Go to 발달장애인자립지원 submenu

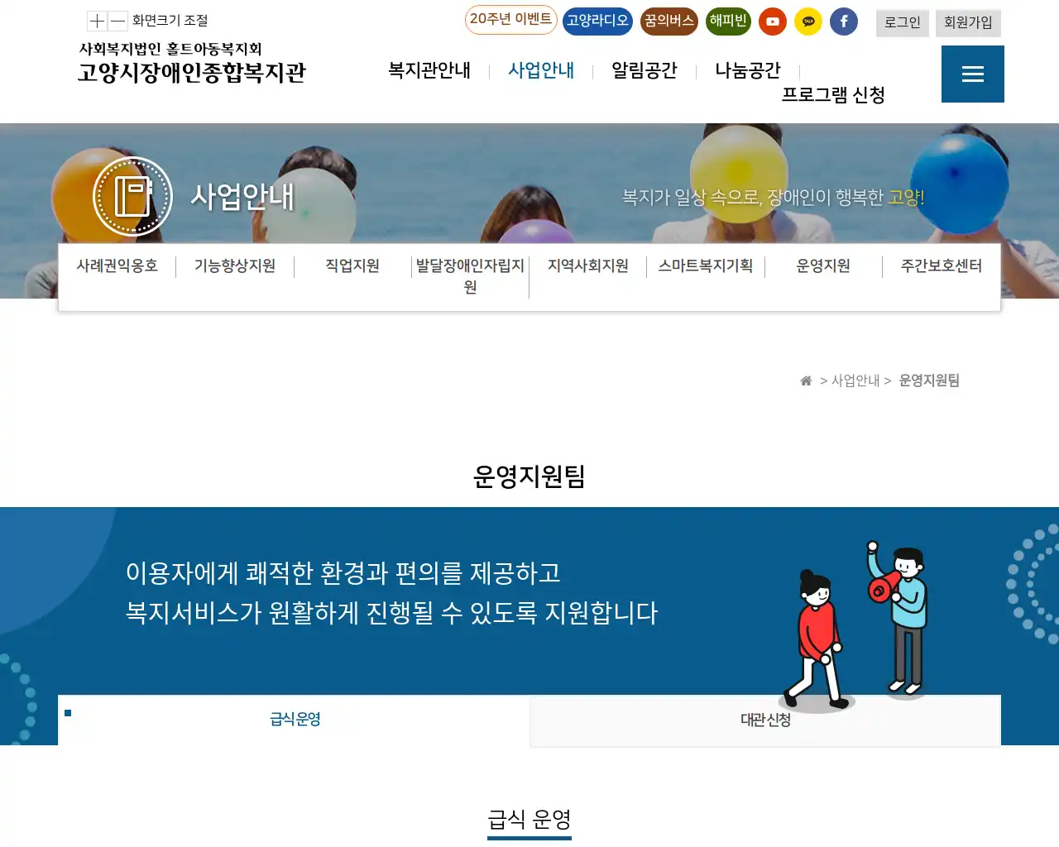[470, 276]
